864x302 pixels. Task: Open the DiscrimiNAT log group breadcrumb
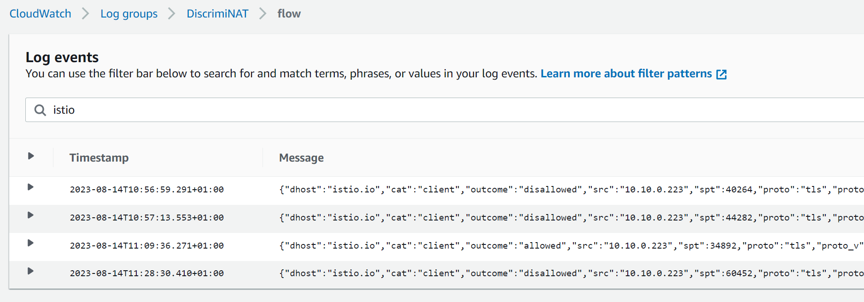(x=217, y=14)
